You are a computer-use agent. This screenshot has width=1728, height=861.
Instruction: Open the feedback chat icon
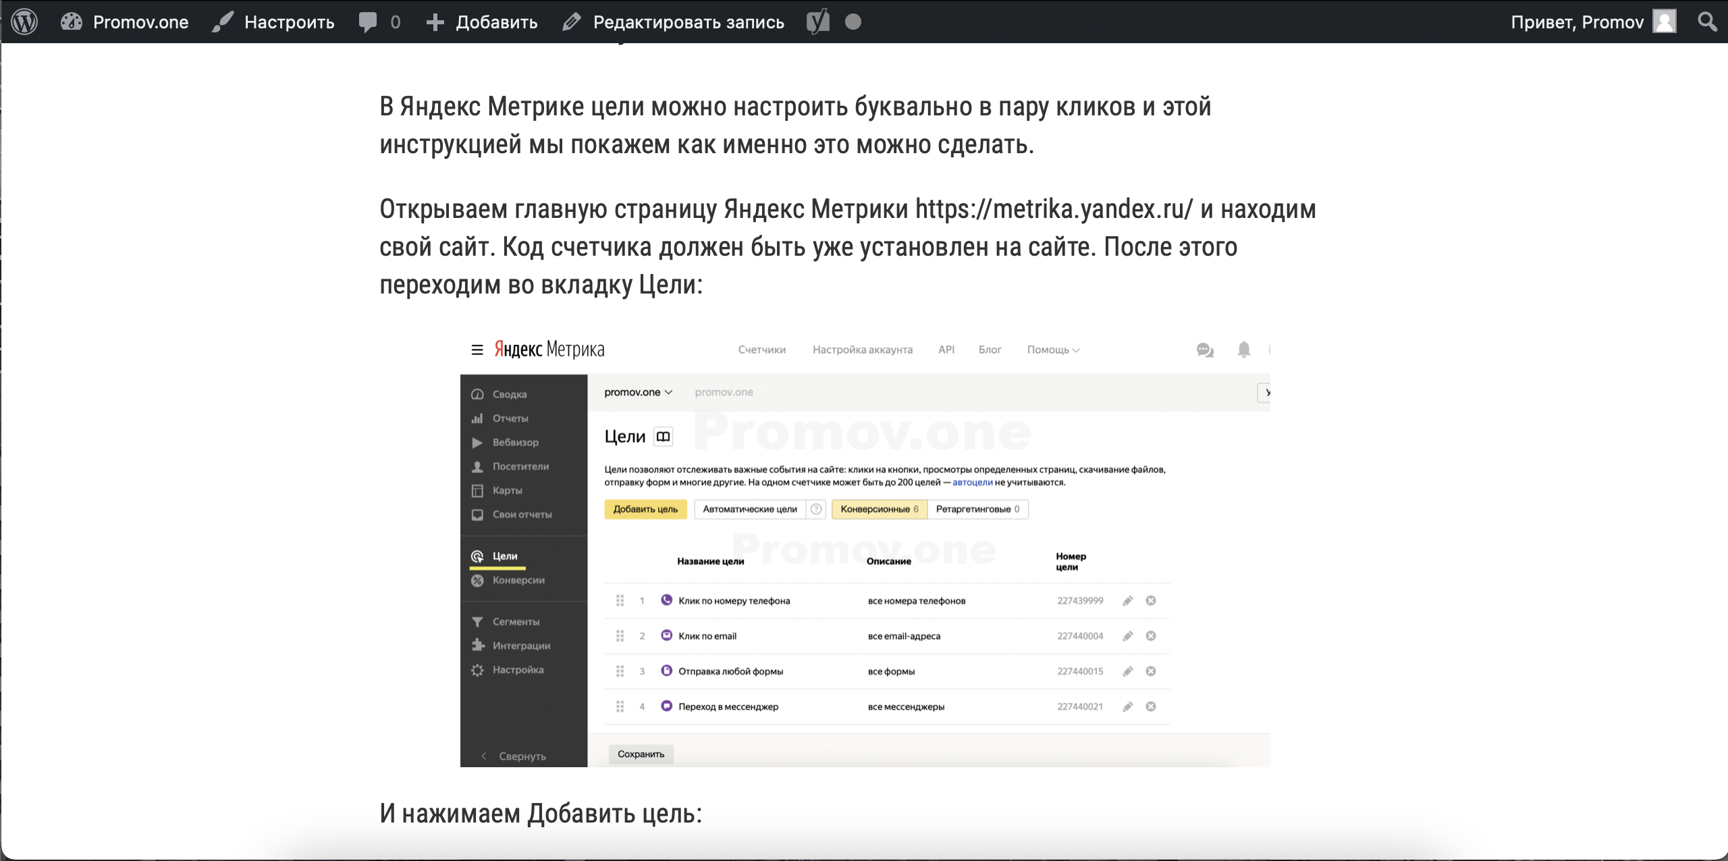point(1206,350)
